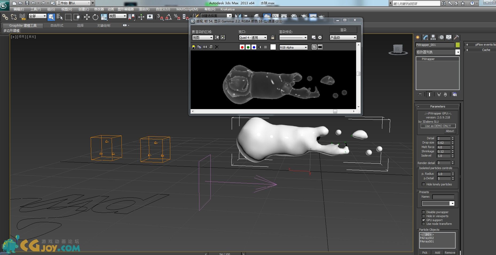Toggle green channel in render window
This screenshot has height=255, width=496.
tap(248, 47)
